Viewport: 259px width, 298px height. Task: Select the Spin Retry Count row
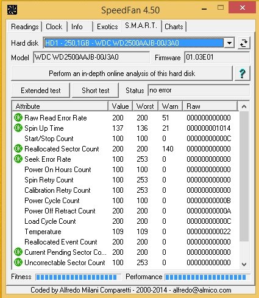pos(126,180)
